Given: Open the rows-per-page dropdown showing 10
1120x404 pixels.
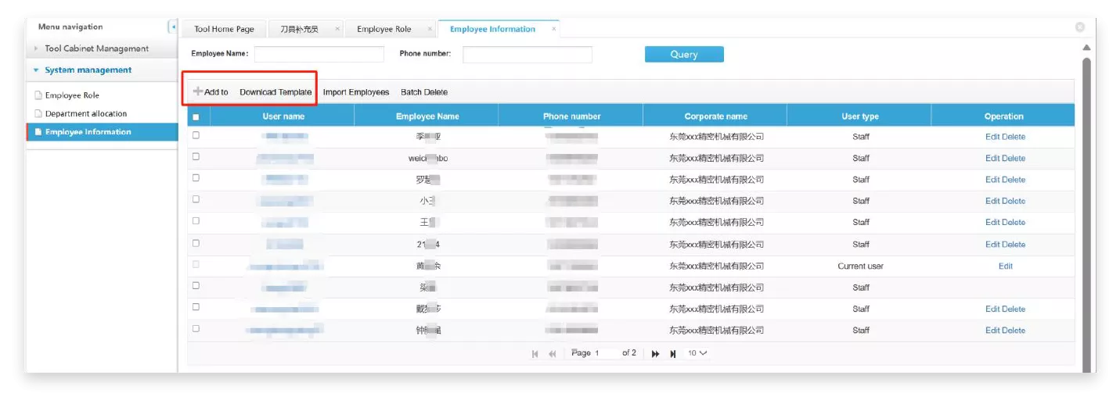Looking at the screenshot, I should [x=697, y=353].
